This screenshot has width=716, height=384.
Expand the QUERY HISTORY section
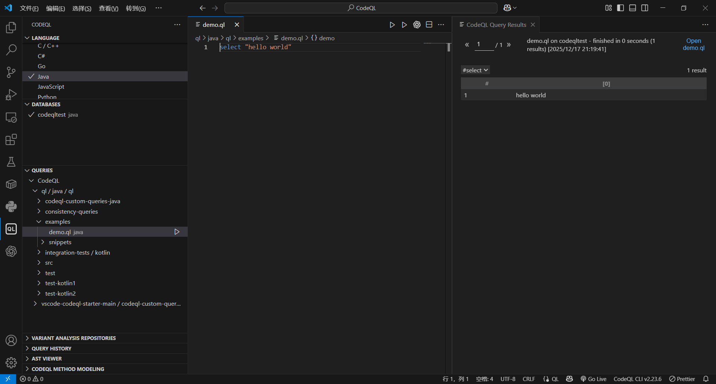pyautogui.click(x=51, y=349)
